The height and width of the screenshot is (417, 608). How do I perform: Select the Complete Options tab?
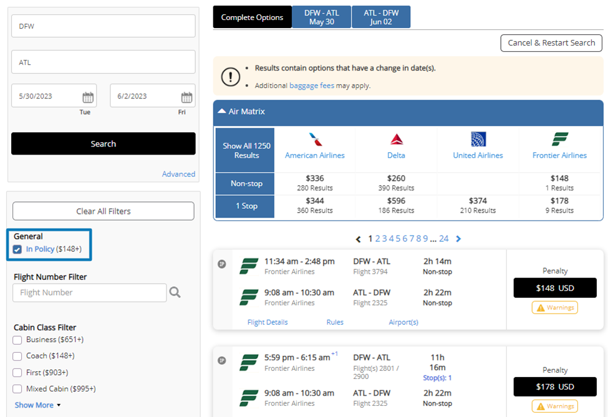[x=252, y=17]
